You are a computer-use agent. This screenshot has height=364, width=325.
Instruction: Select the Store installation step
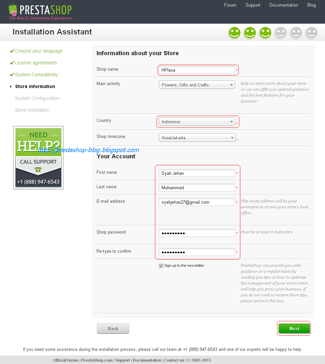pyautogui.click(x=32, y=110)
